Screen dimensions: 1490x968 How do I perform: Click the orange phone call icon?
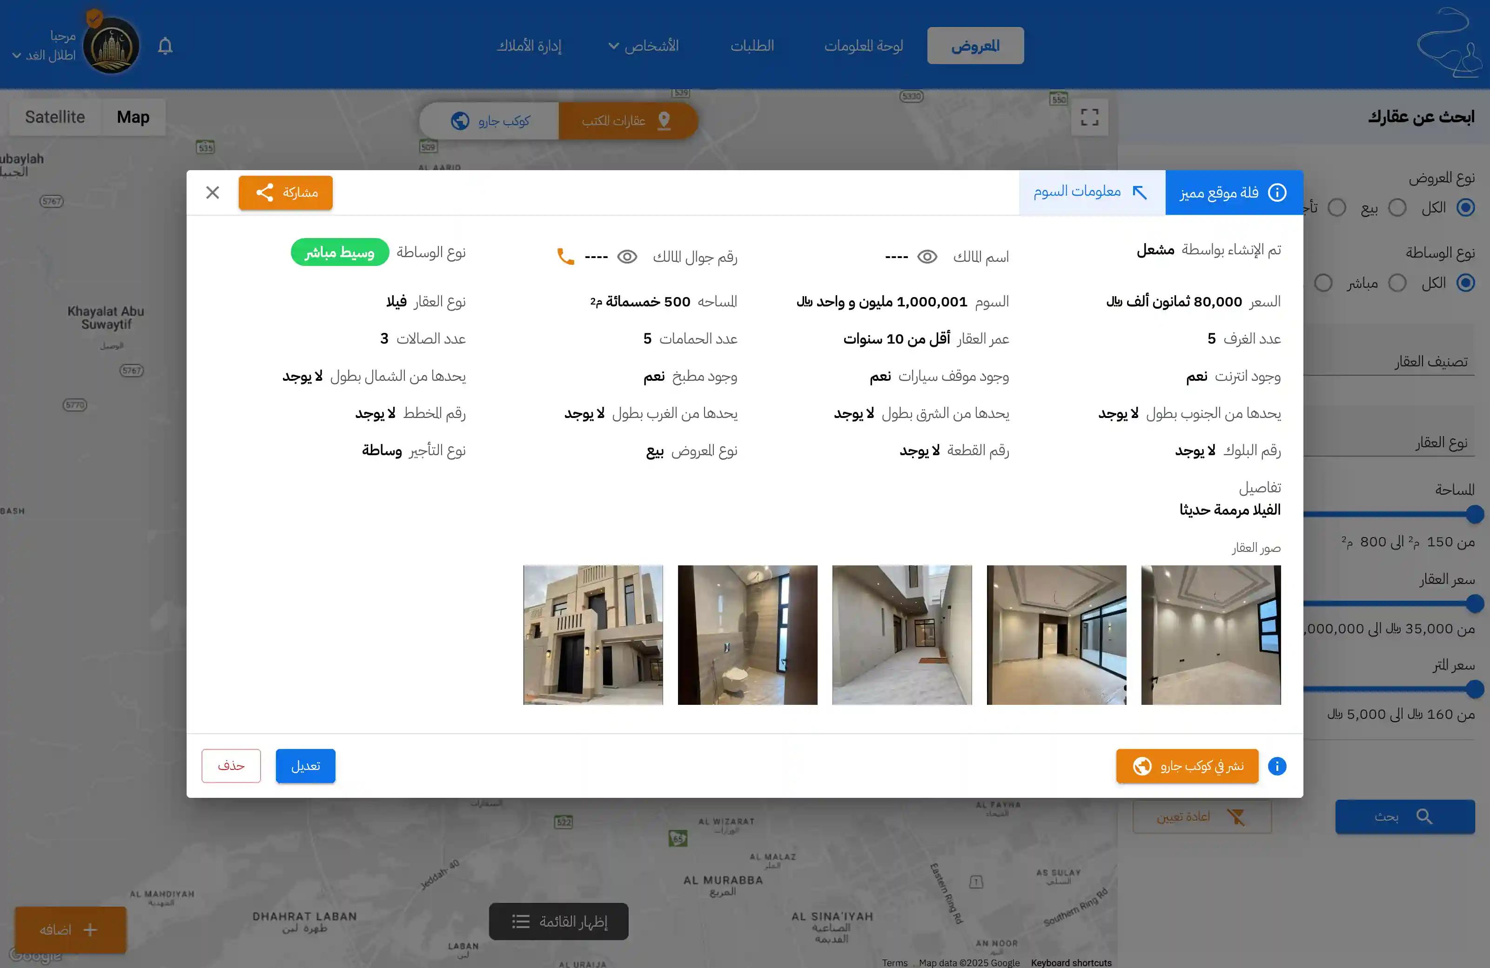coord(565,256)
